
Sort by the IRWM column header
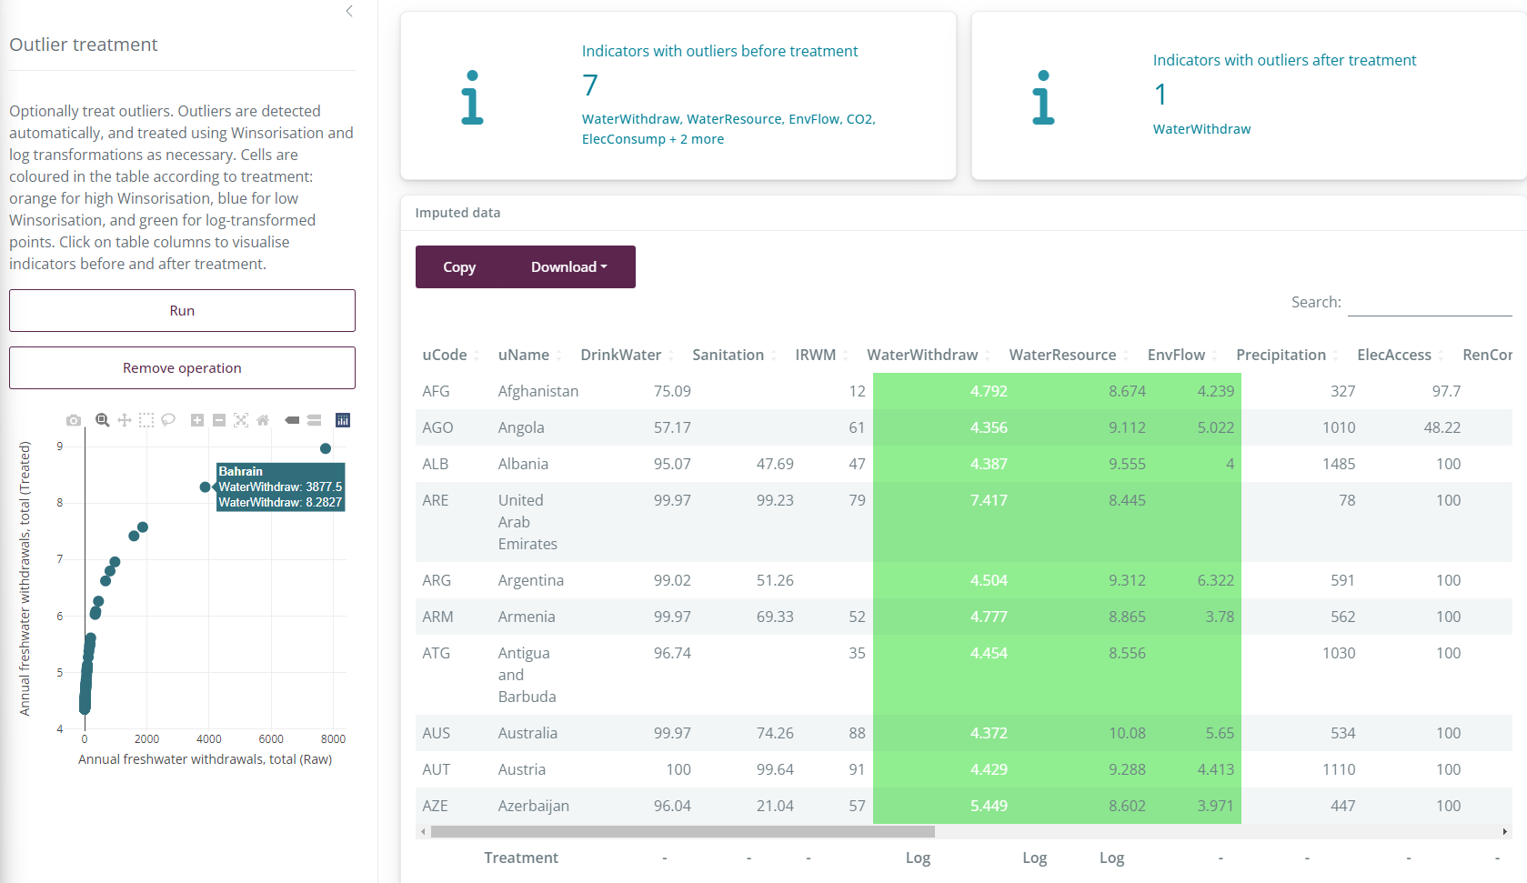(821, 355)
